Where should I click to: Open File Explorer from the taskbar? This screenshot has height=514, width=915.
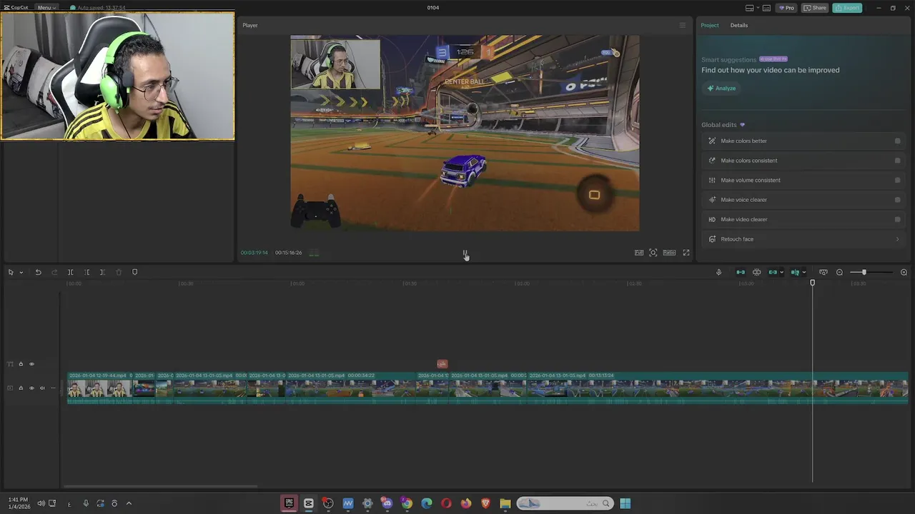click(x=505, y=503)
